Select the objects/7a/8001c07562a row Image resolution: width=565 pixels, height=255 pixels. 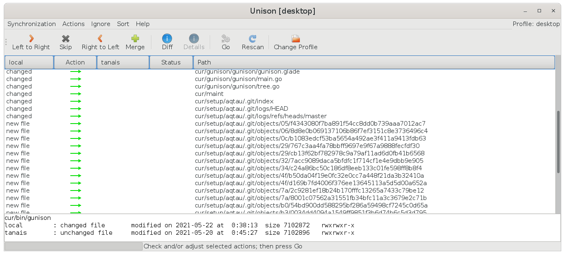point(280,198)
